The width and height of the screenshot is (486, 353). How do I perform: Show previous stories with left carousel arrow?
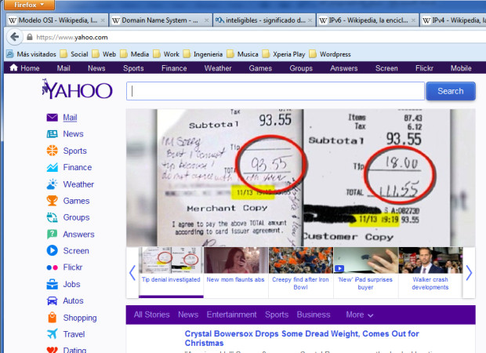(x=132, y=273)
